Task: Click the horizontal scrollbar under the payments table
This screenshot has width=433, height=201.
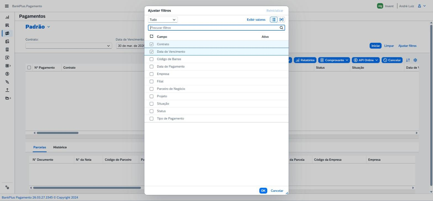Action: (57, 133)
